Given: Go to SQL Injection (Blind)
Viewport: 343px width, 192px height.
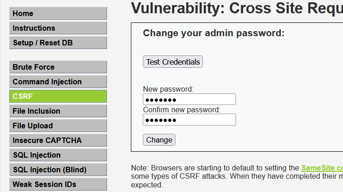Looking at the screenshot, I should click(x=58, y=170).
